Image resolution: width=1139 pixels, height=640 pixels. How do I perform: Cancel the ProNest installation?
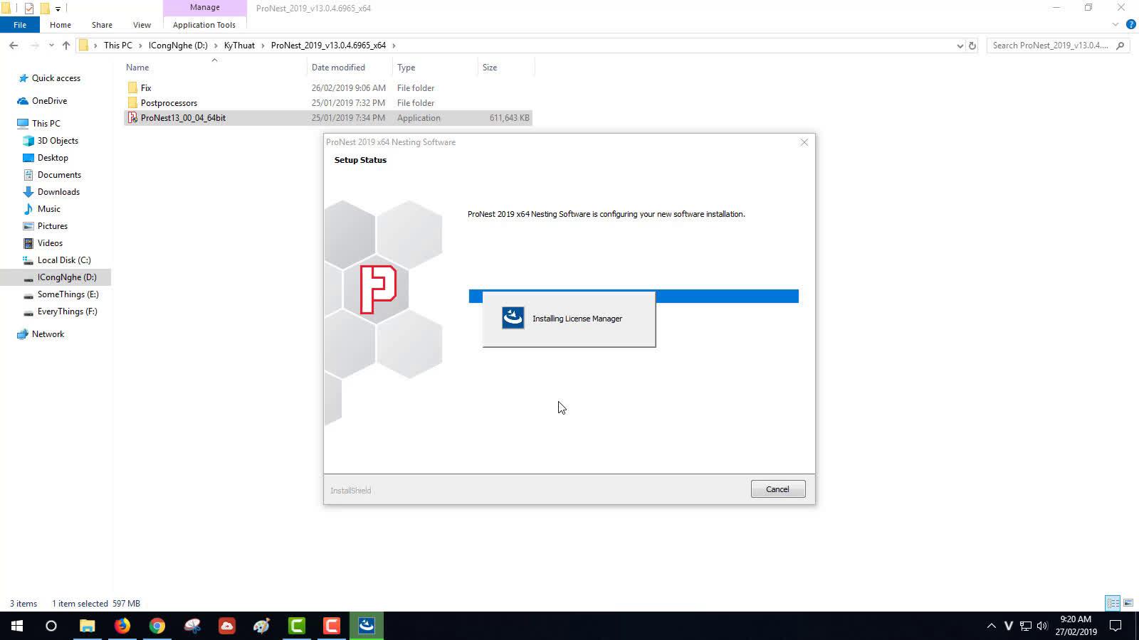pos(777,489)
